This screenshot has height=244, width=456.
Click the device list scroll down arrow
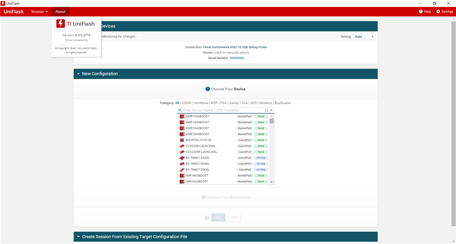pos(272,182)
